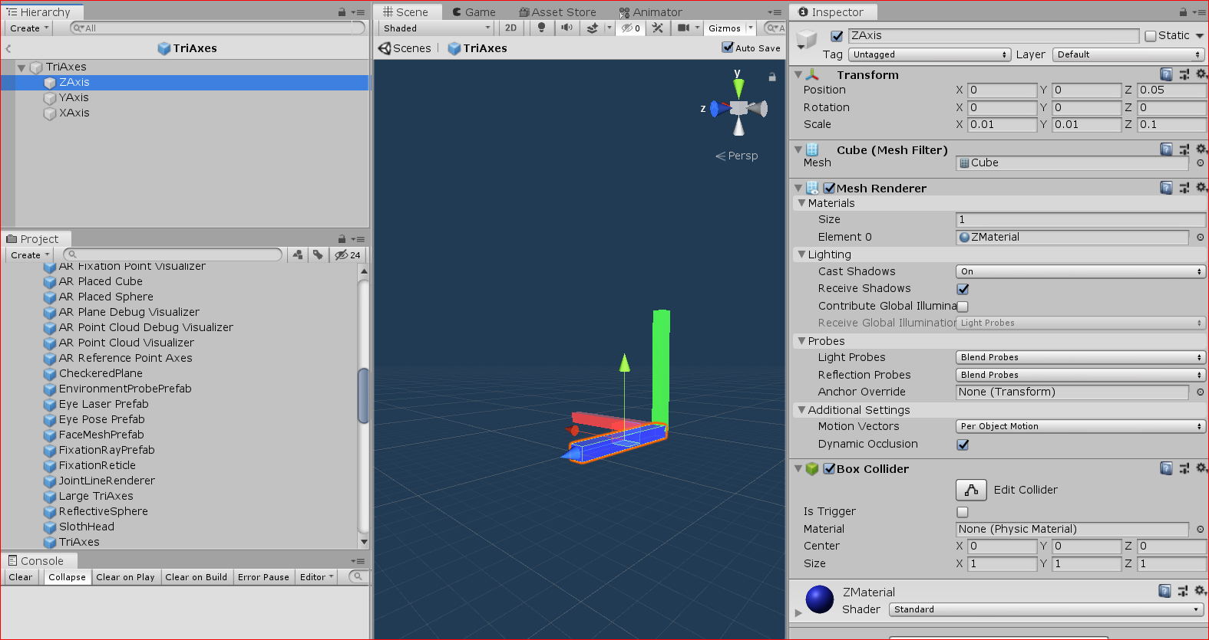
Task: Toggle scene audio speaker icon
Action: click(567, 28)
